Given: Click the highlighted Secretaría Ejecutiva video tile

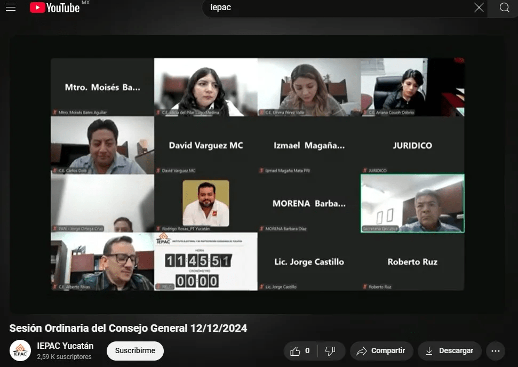Looking at the screenshot, I should (412, 203).
